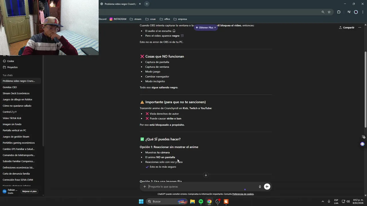Collapse the Tus chats section header
Screen dimensions: 367x206
pos(8,75)
